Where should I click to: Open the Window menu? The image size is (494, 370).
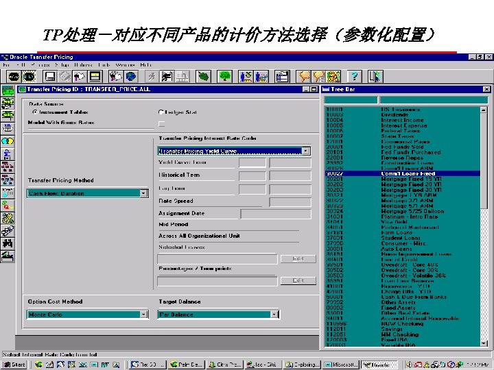point(125,65)
